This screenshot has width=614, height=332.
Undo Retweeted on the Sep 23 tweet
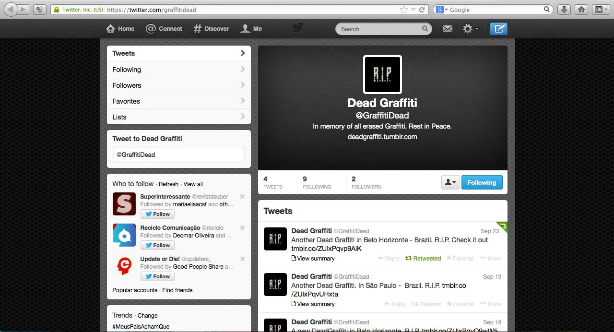point(423,259)
